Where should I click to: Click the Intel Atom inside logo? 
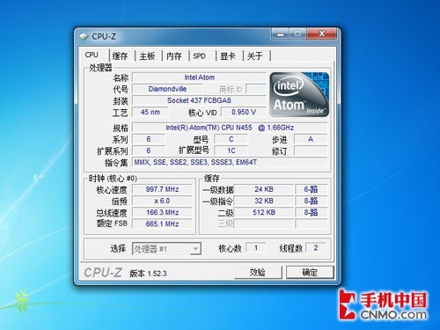coord(299,94)
